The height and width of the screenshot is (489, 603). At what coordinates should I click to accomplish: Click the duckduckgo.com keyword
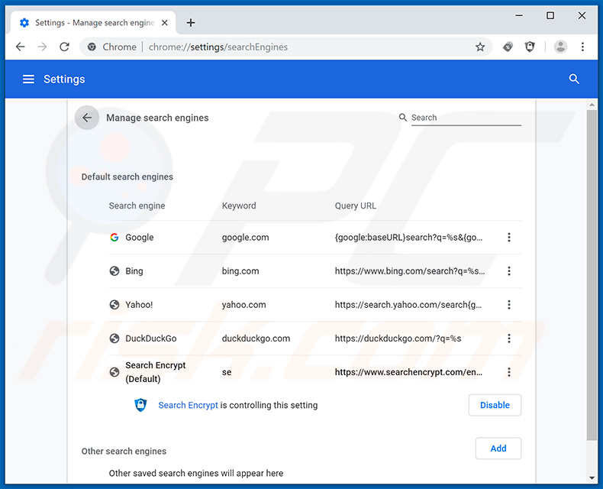256,338
